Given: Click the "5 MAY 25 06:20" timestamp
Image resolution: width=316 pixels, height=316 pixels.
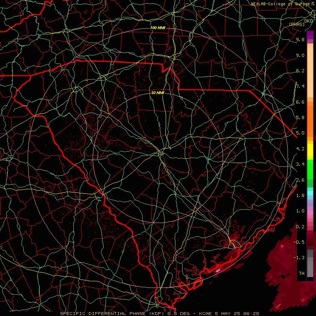Looking at the screenshot, I should [237, 314].
